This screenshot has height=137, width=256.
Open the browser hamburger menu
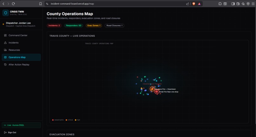[x=253, y=4]
